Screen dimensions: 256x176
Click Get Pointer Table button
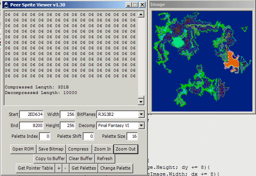click(35, 168)
